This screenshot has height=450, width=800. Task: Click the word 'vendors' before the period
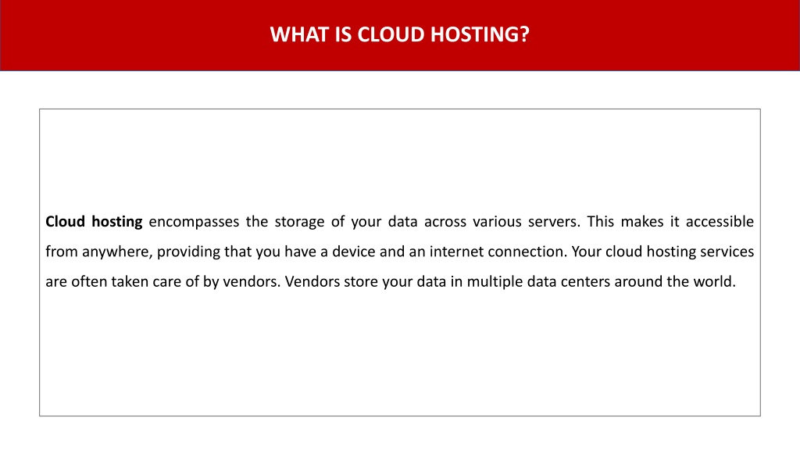[x=250, y=281]
